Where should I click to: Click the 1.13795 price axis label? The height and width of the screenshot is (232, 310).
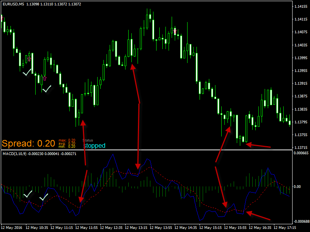(x=301, y=122)
